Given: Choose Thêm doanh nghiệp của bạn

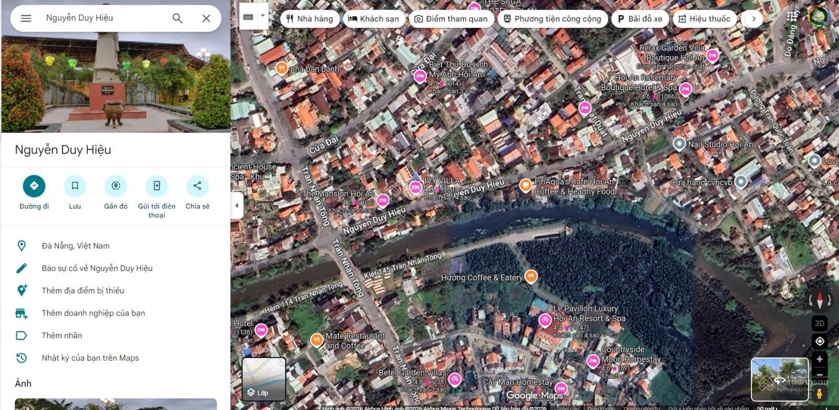Looking at the screenshot, I should click(x=115, y=313).
